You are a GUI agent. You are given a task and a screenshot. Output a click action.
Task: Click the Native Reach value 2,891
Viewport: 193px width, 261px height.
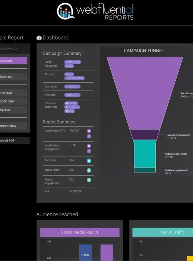pos(72,170)
